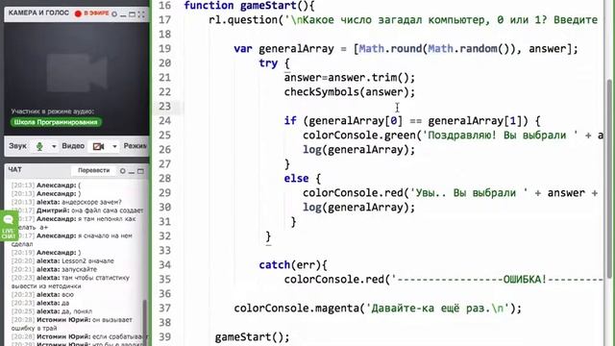The width and height of the screenshot is (615, 346).
Task: Click chat message 'андерскоре зачем?'
Action: (x=91, y=202)
